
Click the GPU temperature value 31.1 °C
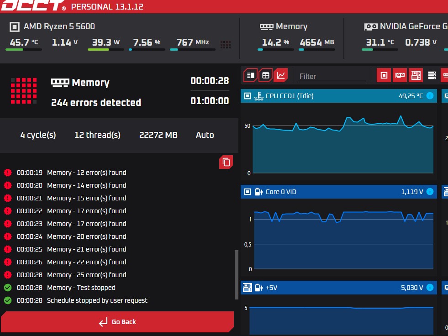pyautogui.click(x=380, y=42)
